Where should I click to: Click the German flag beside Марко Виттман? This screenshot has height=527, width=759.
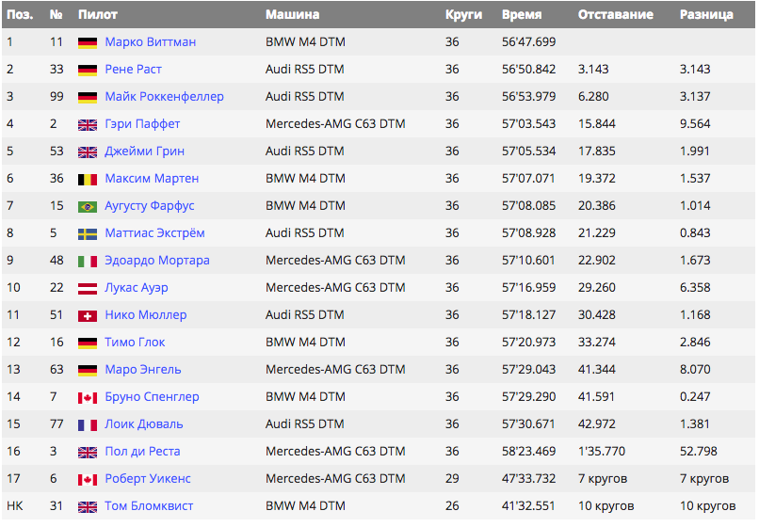click(88, 42)
